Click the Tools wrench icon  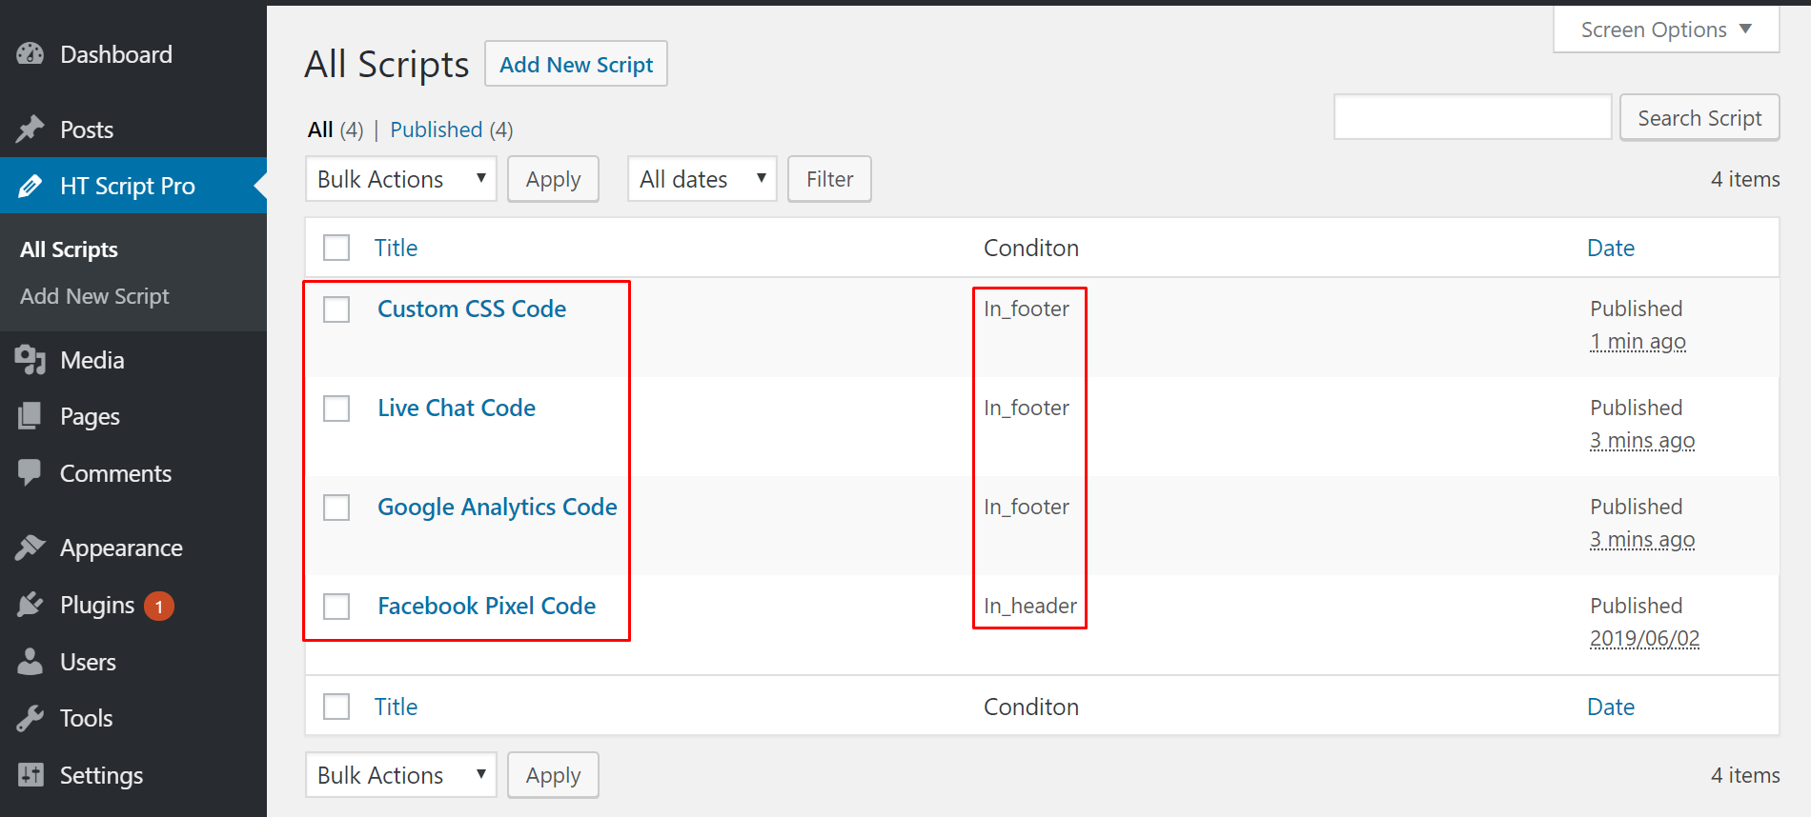point(31,718)
